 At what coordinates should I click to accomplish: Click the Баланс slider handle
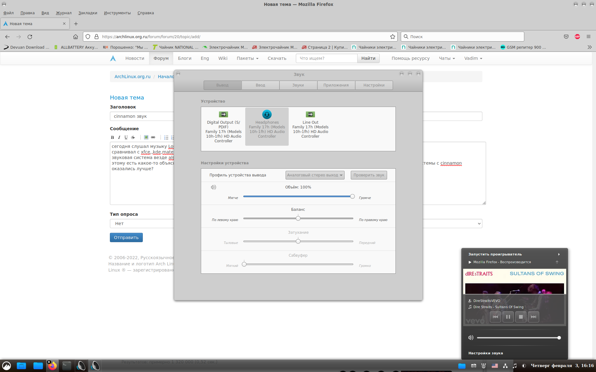click(298, 218)
